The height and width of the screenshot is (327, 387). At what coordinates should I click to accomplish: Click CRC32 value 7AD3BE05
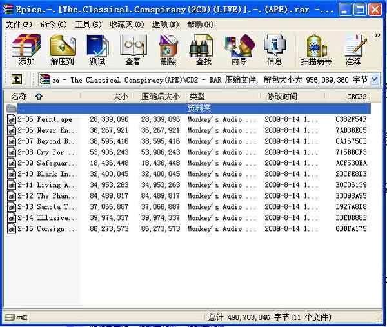351,130
